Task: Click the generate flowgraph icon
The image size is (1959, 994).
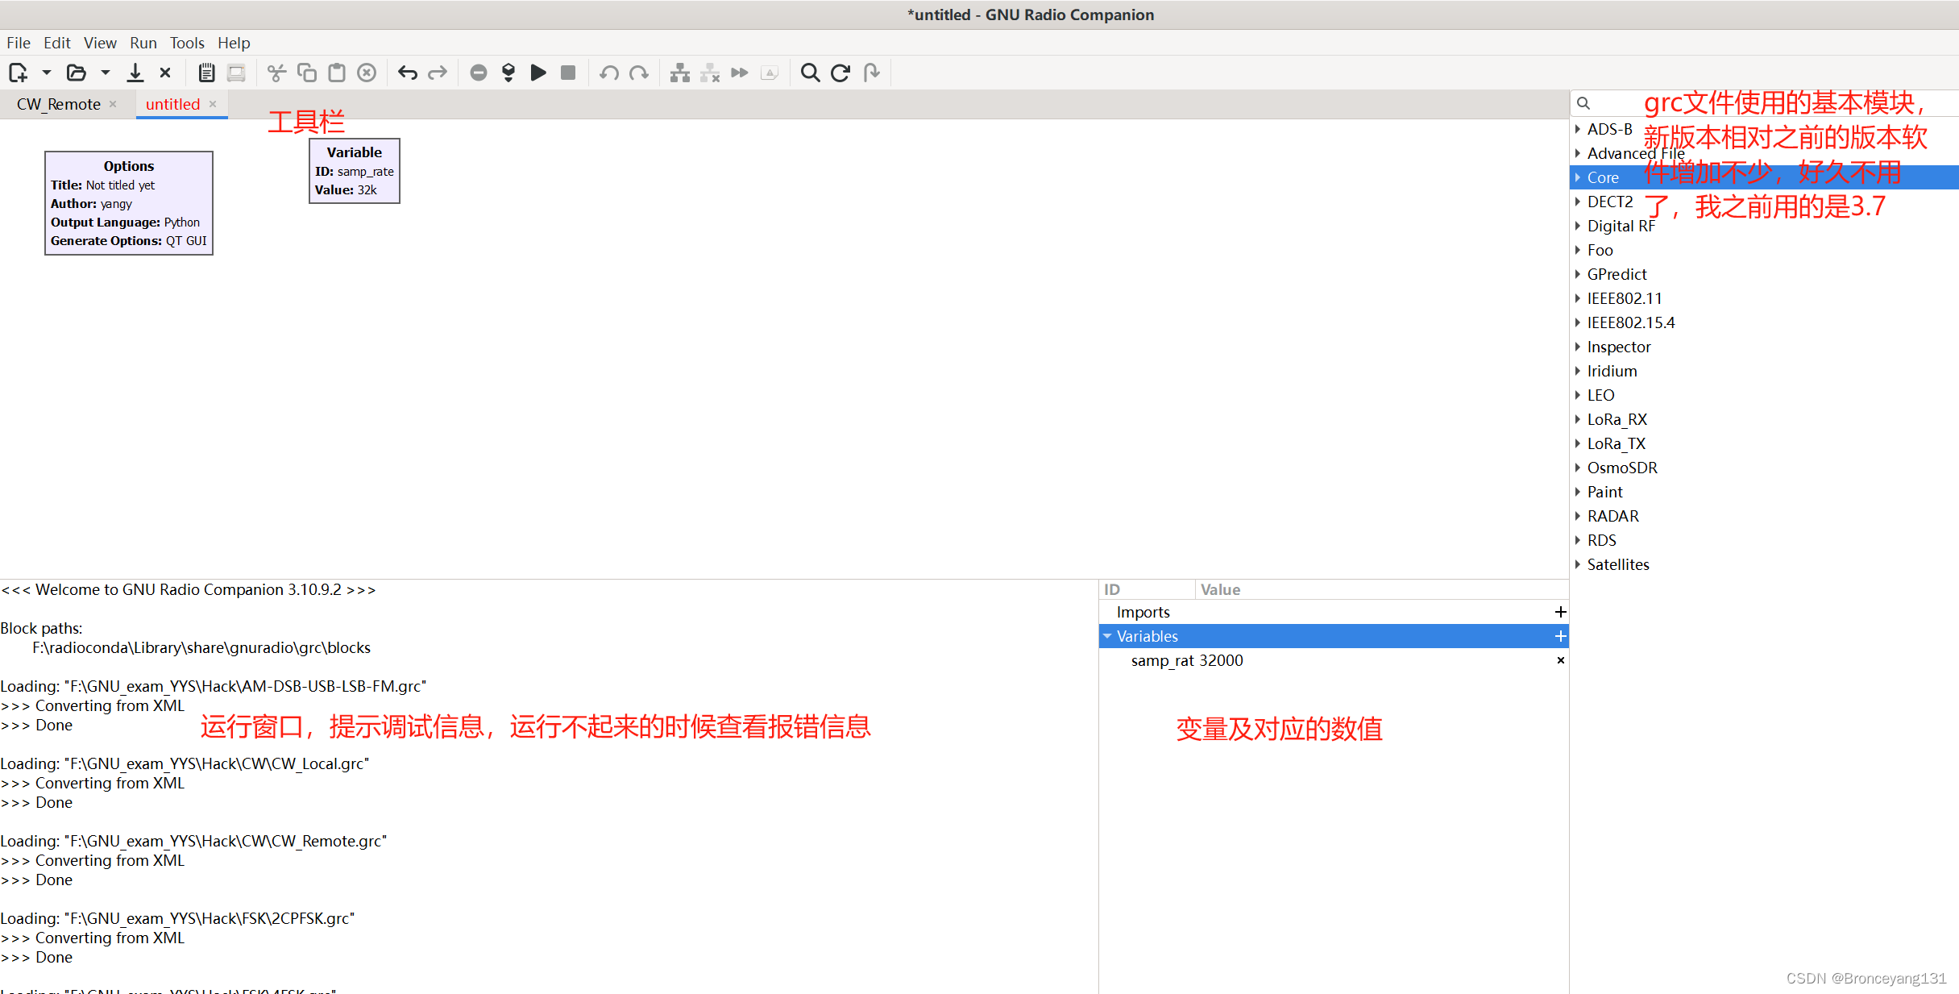Action: tap(508, 73)
